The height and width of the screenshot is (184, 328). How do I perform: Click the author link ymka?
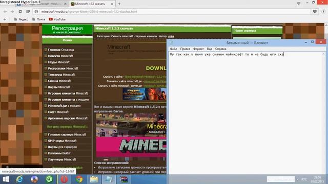(171, 36)
